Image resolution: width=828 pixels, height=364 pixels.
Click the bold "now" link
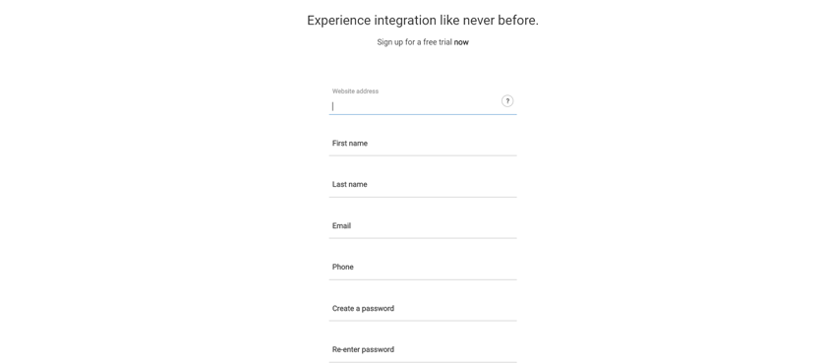pyautogui.click(x=461, y=42)
